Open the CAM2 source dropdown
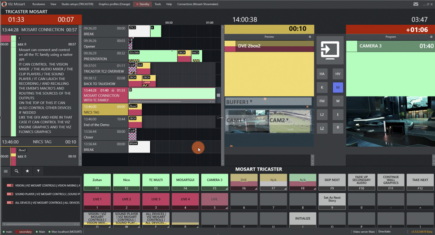 tap(287, 120)
